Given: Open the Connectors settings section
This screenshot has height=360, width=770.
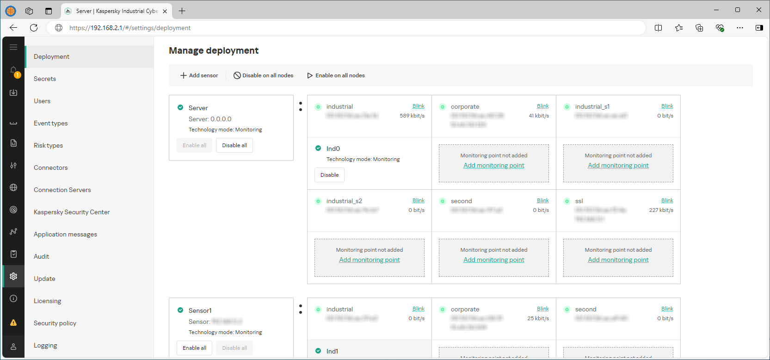Looking at the screenshot, I should tap(51, 168).
